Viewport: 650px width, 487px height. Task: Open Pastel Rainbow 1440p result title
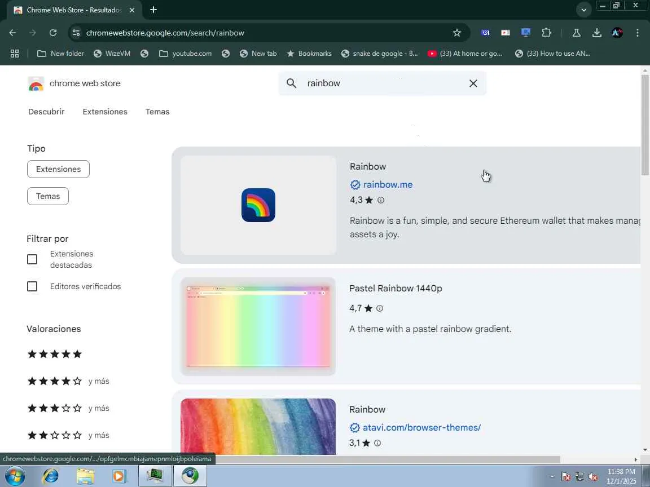pos(396,288)
